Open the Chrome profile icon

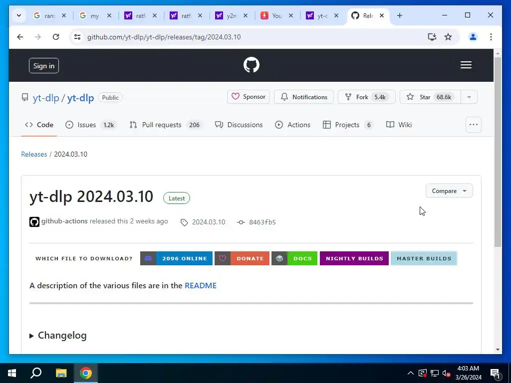(473, 37)
